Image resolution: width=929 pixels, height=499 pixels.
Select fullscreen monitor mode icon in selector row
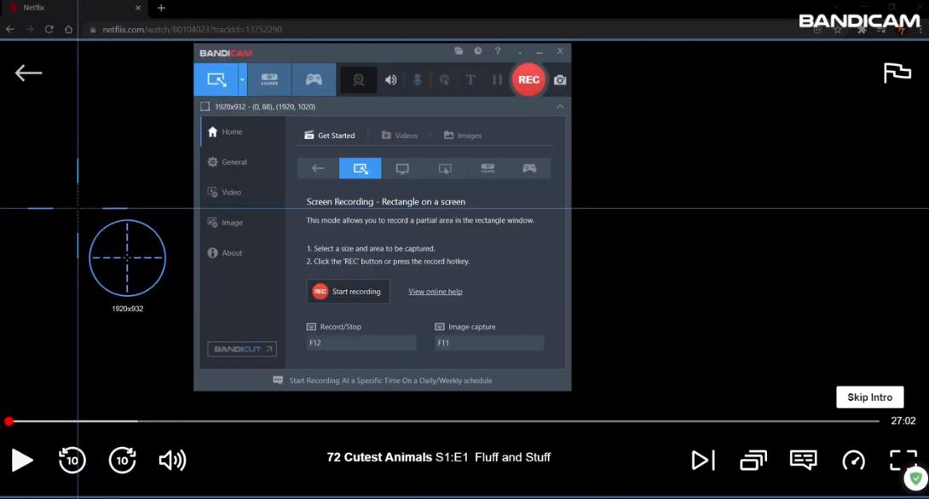(x=402, y=168)
